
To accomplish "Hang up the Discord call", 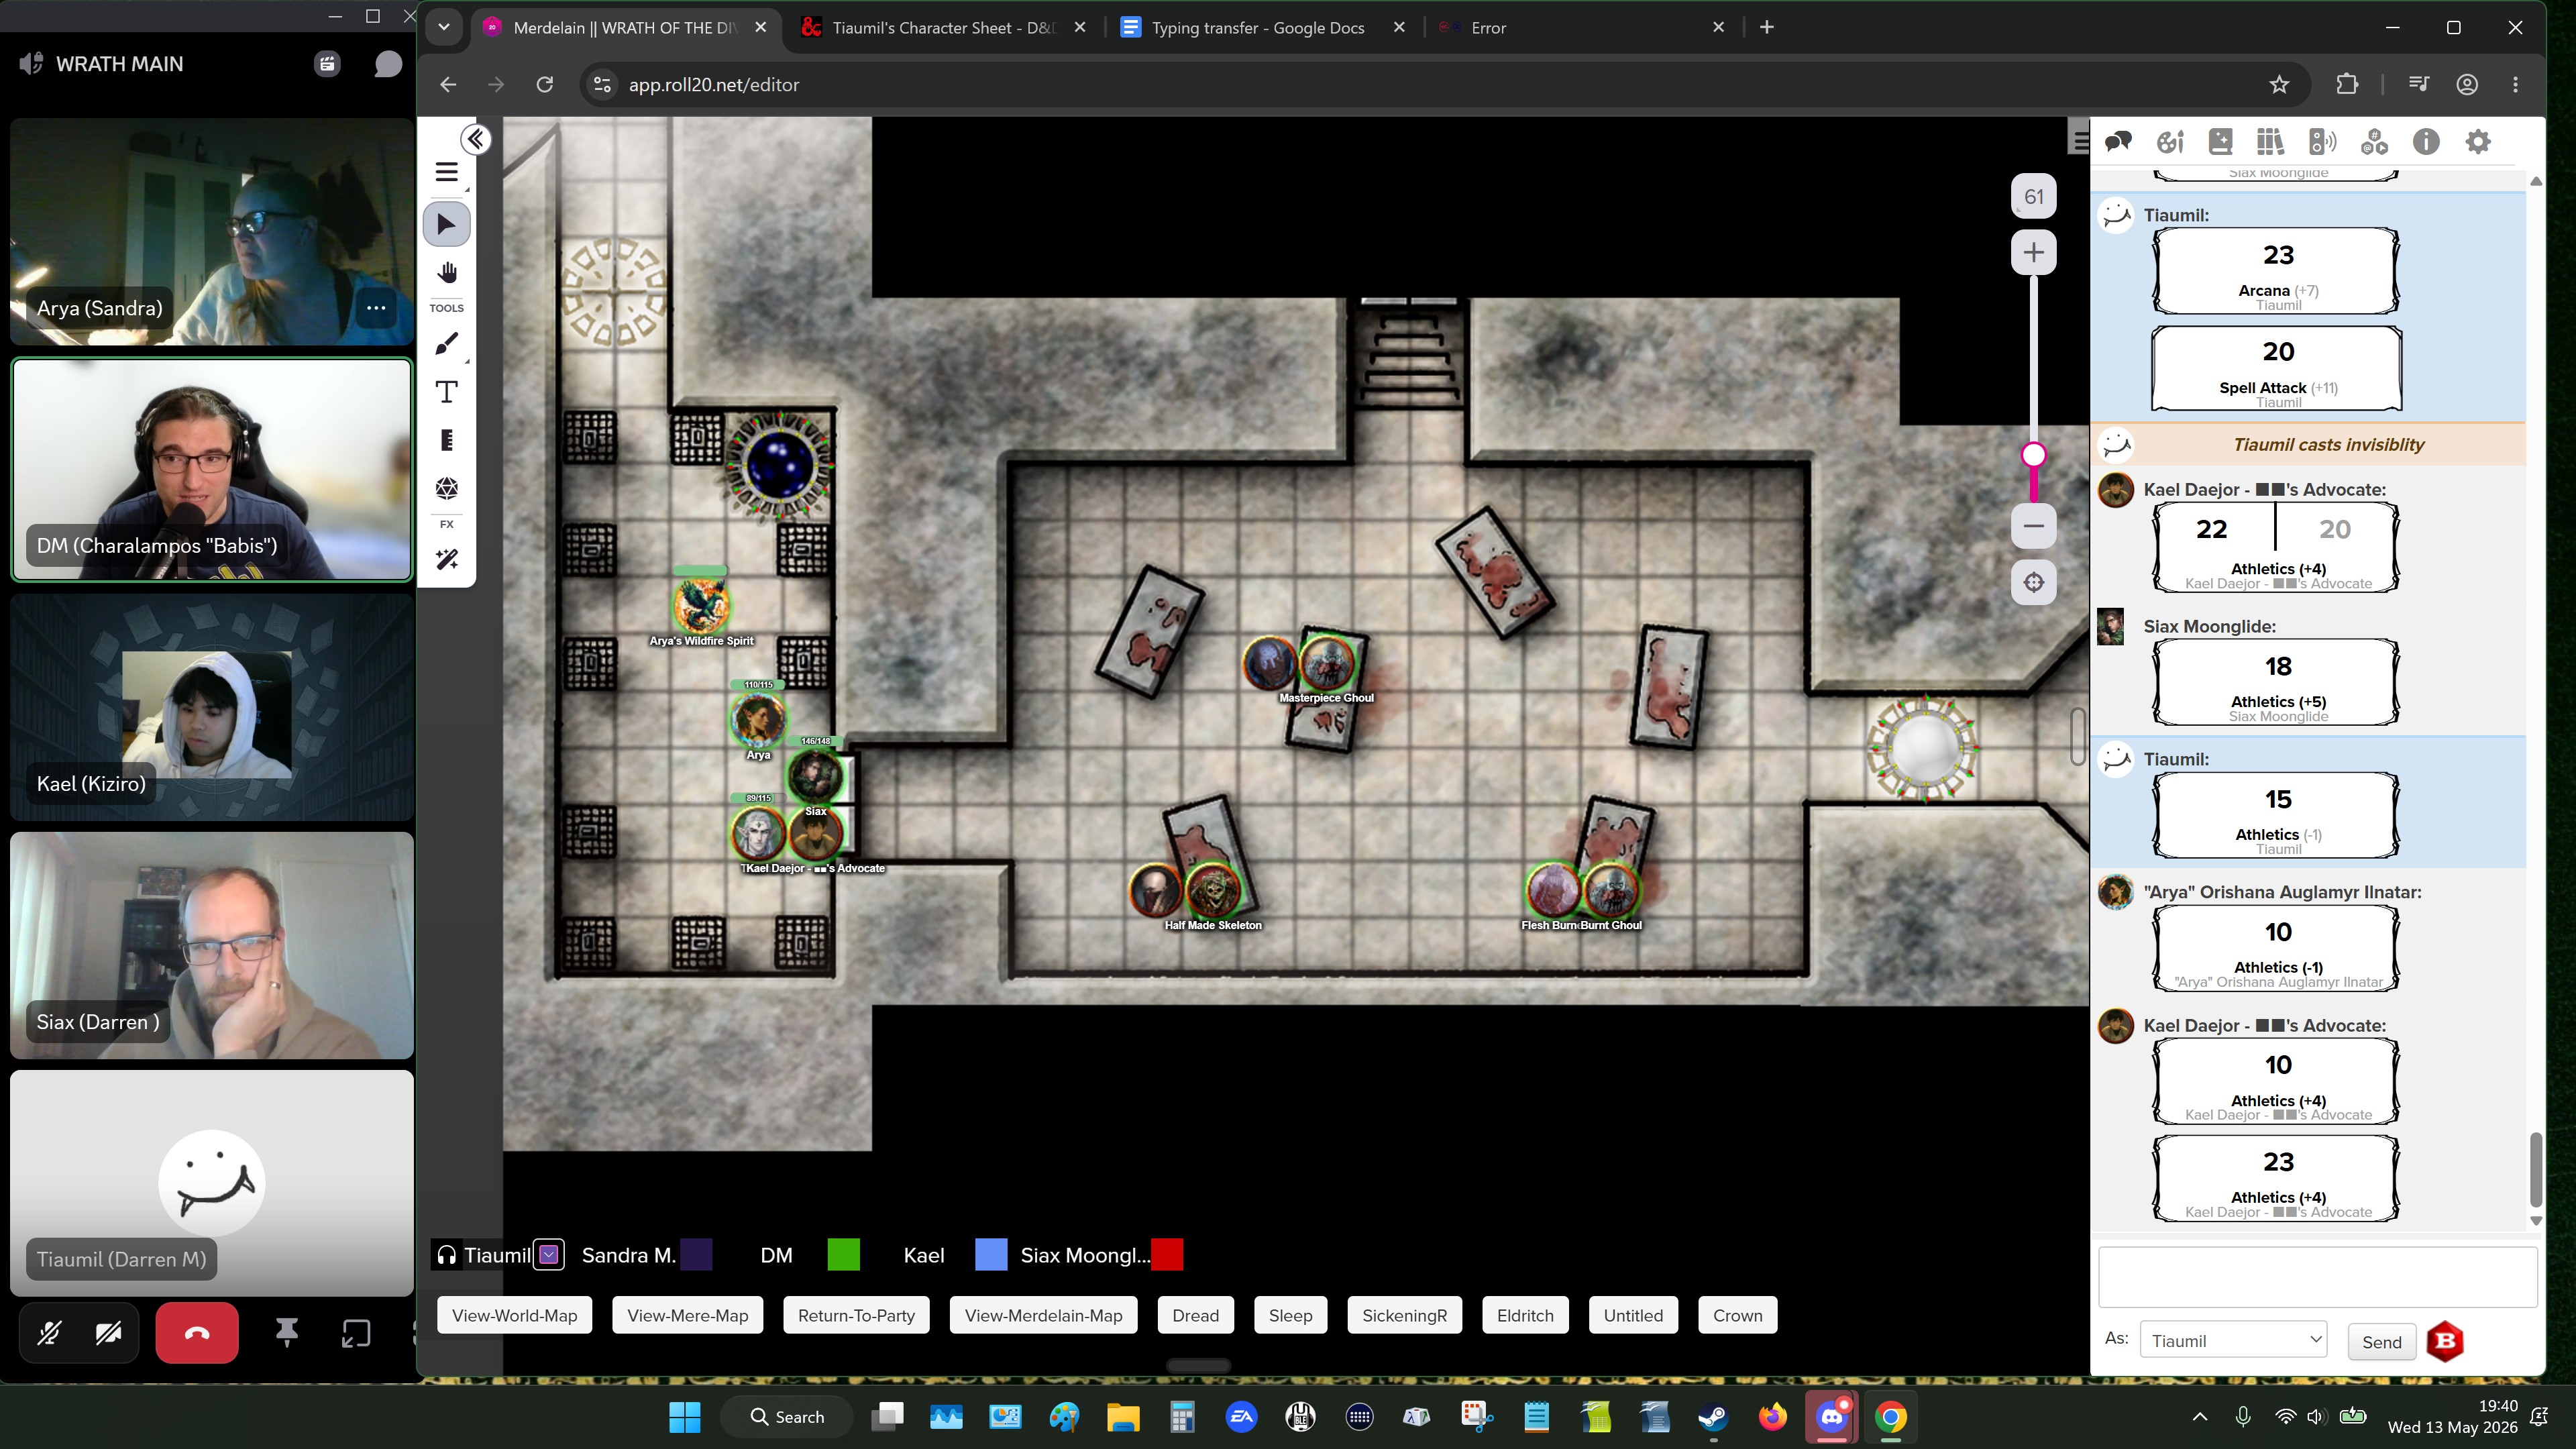I will pyautogui.click(x=197, y=1333).
